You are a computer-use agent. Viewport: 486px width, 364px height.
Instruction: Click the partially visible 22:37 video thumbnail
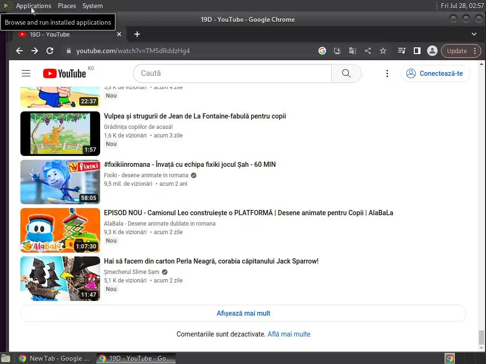pyautogui.click(x=60, y=97)
